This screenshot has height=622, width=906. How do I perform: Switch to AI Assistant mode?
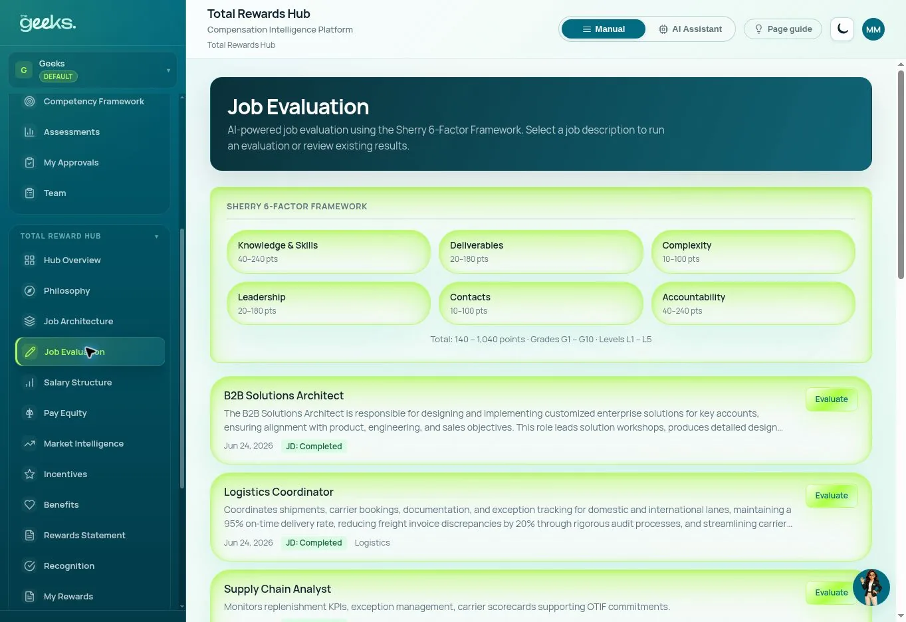(690, 29)
